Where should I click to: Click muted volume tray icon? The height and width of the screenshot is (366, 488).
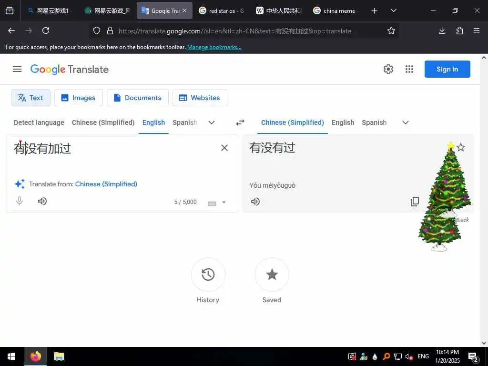coord(409,356)
